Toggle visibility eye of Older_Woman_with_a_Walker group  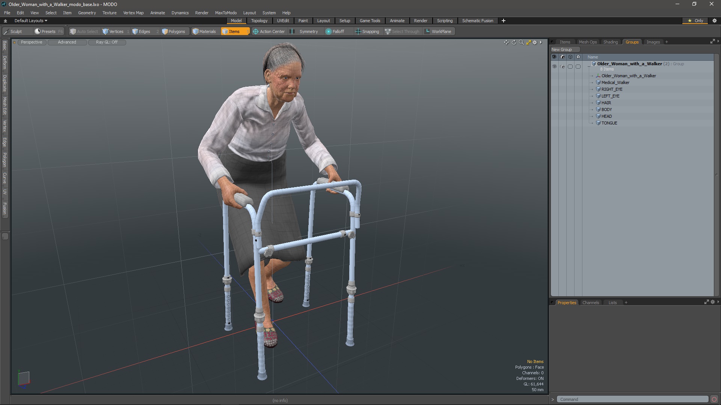[554, 66]
